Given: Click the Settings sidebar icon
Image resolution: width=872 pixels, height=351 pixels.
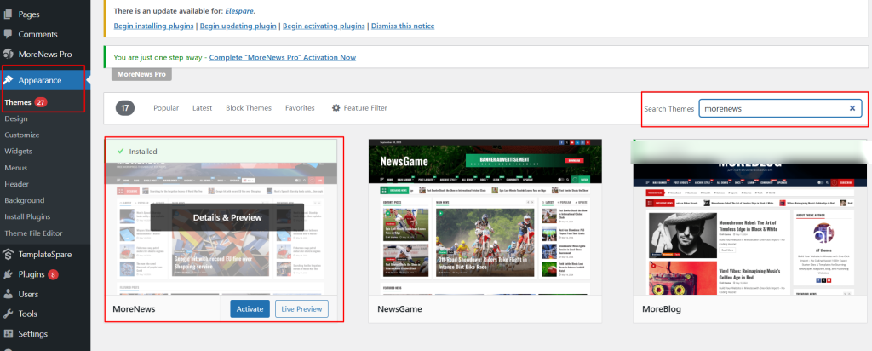Looking at the screenshot, I should 9,334.
